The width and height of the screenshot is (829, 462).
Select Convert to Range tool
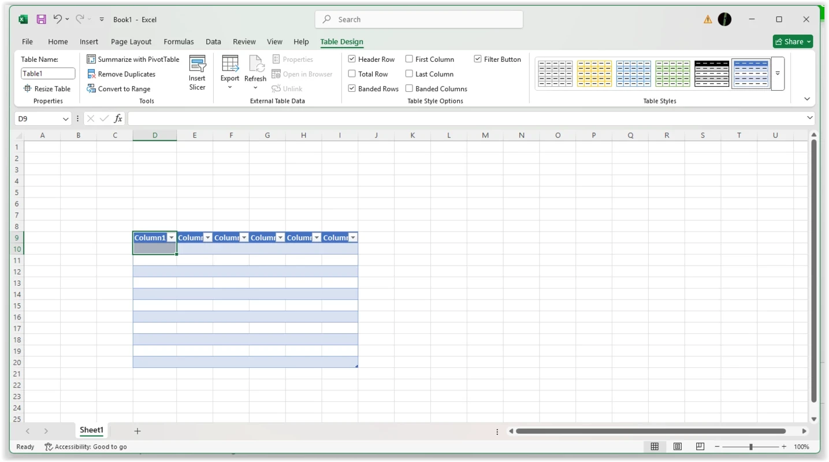91,89
